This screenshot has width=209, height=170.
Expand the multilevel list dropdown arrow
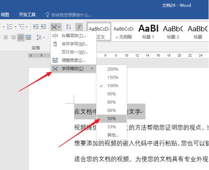tap(26, 27)
